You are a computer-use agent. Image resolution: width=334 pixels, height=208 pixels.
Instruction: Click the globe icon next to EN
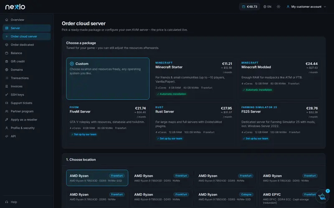pos(265,7)
